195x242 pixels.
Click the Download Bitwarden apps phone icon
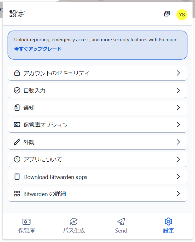point(17,177)
